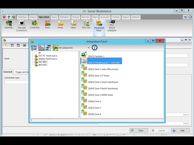Select Zone 5 DEMO Room entry
The image size is (194, 145).
97,93
